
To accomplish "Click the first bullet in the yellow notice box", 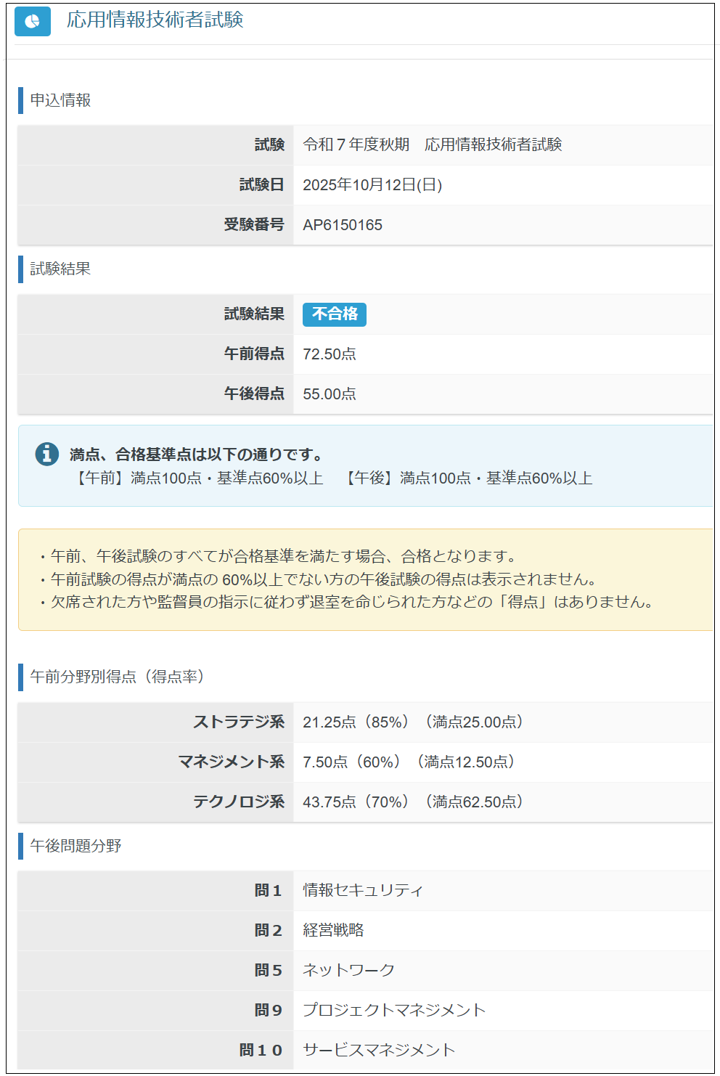I will pyautogui.click(x=283, y=556).
